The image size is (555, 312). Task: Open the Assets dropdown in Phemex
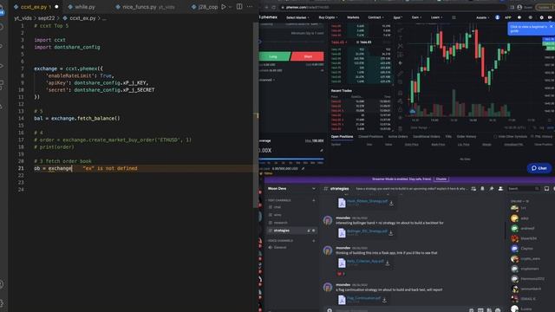coord(482,17)
